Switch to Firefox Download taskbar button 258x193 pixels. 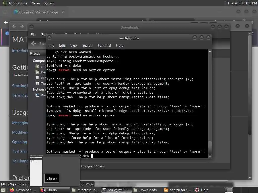click(23, 190)
